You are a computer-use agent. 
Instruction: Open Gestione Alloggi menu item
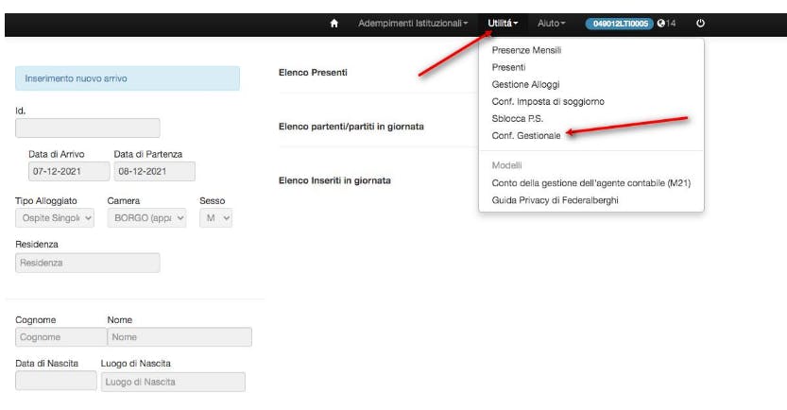(525, 84)
